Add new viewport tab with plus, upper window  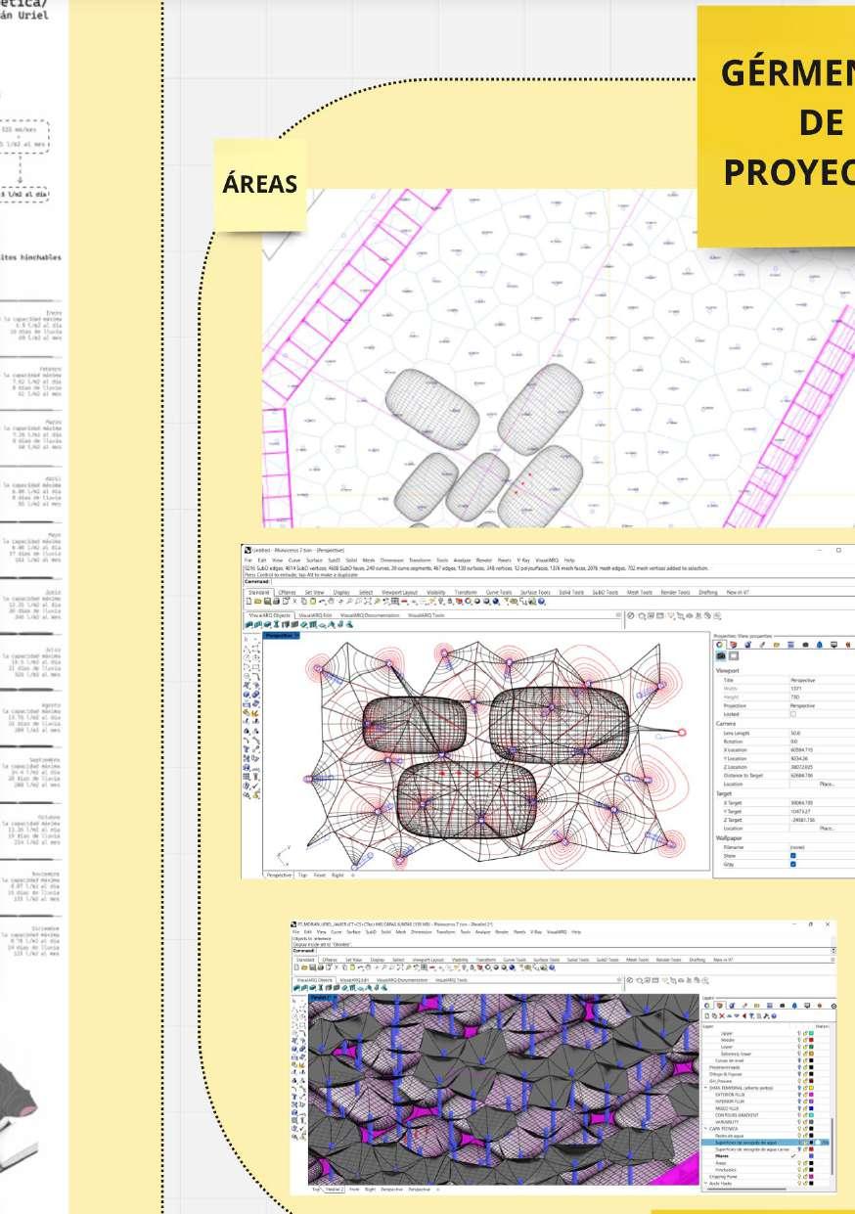click(x=352, y=874)
